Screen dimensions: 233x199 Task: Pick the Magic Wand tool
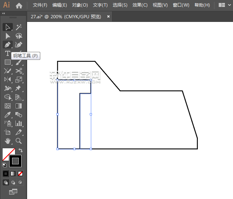[x=19, y=27]
